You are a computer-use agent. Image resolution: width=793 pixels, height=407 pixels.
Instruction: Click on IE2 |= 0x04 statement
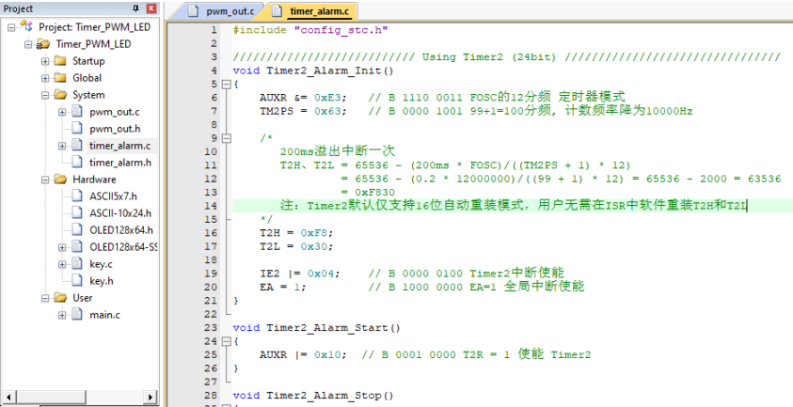(300, 274)
